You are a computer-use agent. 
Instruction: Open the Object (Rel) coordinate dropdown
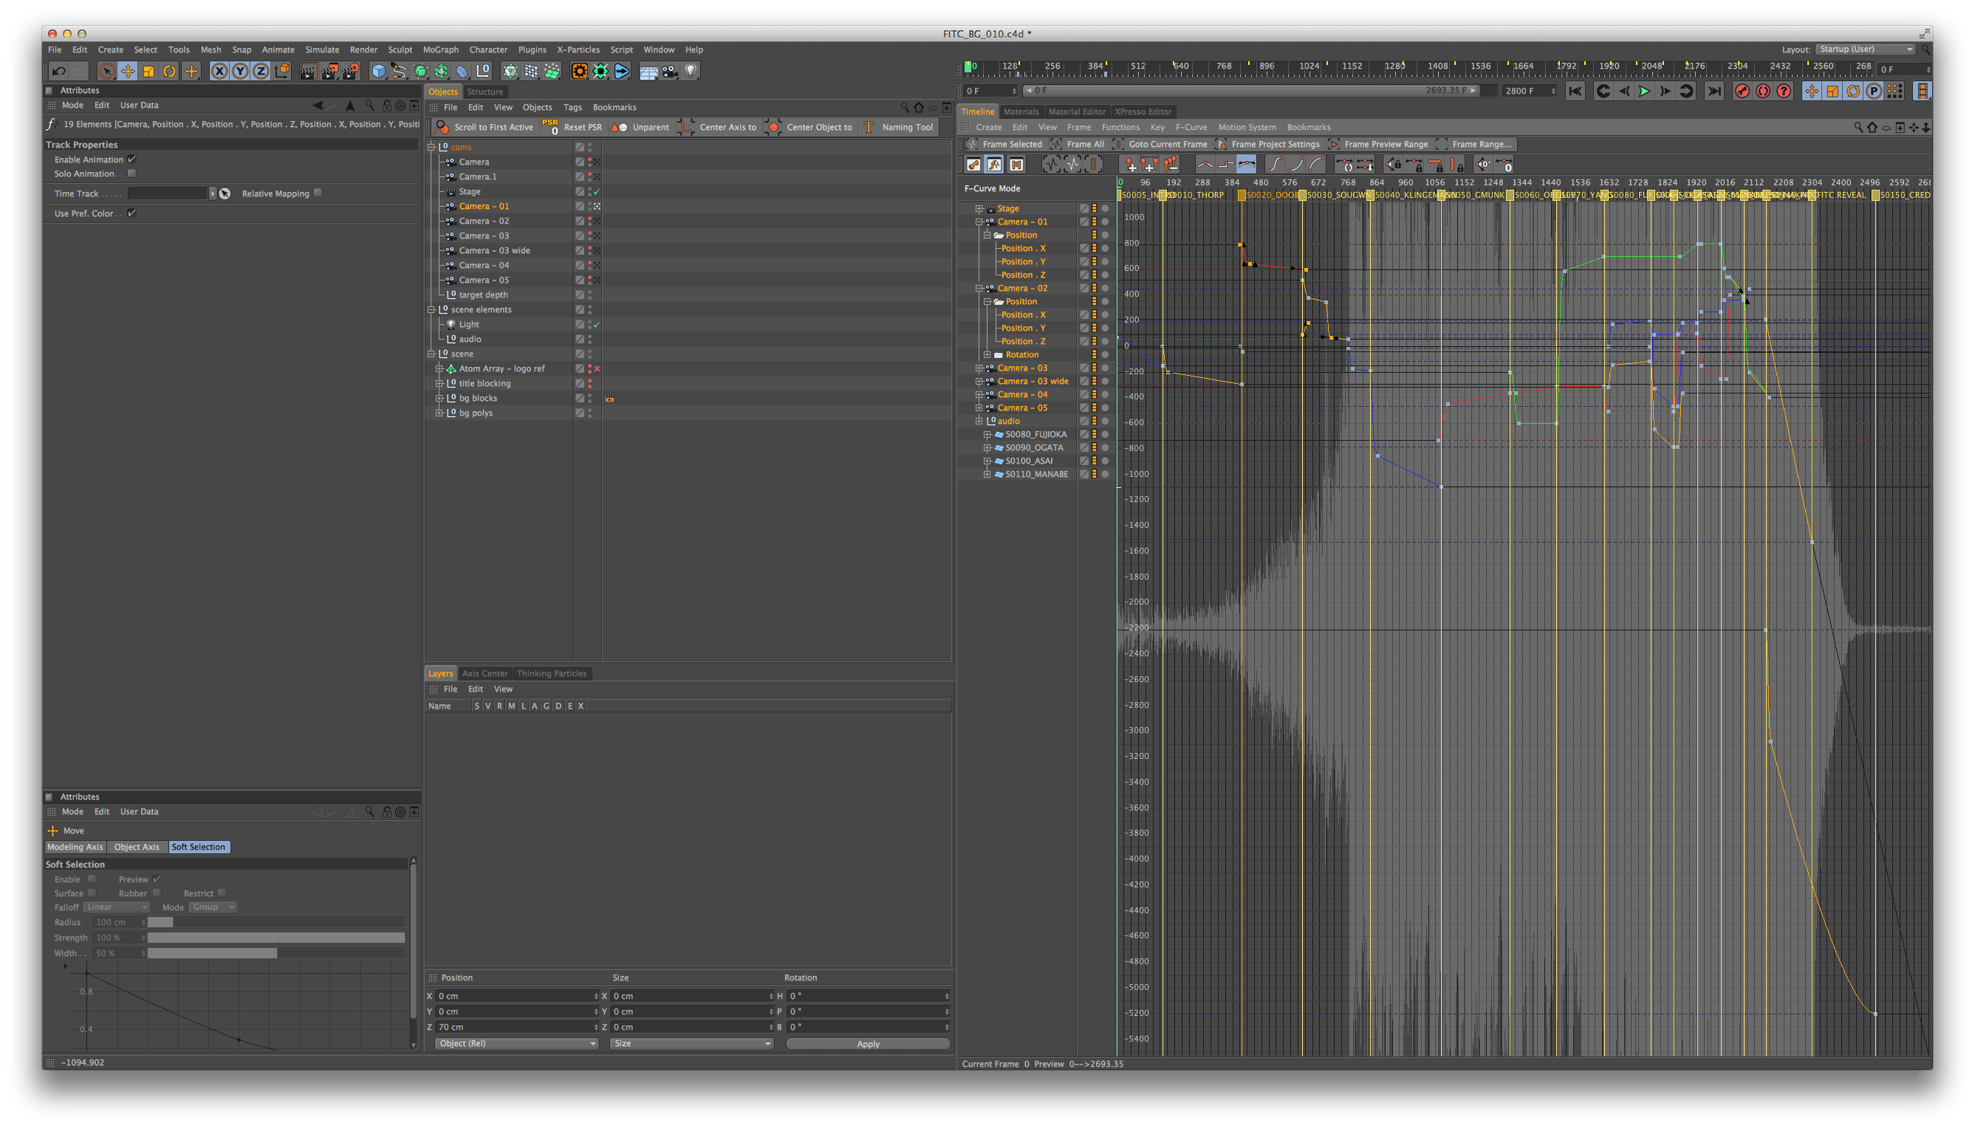[x=515, y=1044]
